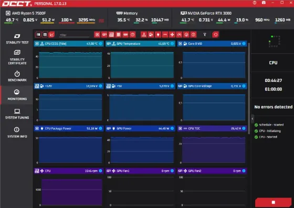Switch to table view mode
Viewport: 294px width, 208px height.
[x=45, y=35]
